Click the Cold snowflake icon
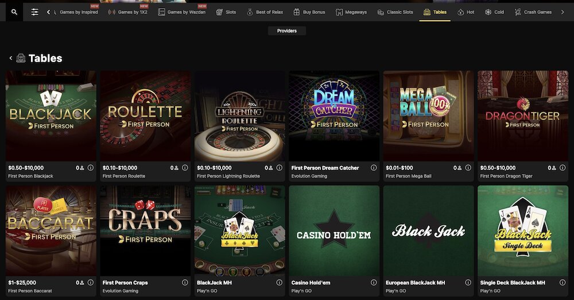The height and width of the screenshot is (300, 574). pos(488,12)
